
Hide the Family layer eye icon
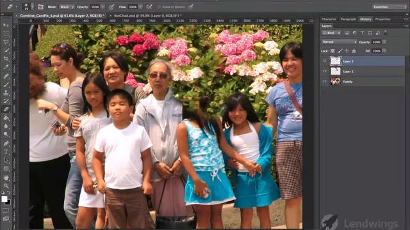[x=325, y=81]
